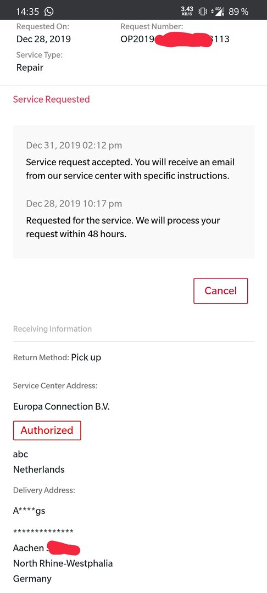
Task: Cancel the service request
Action: (x=220, y=291)
